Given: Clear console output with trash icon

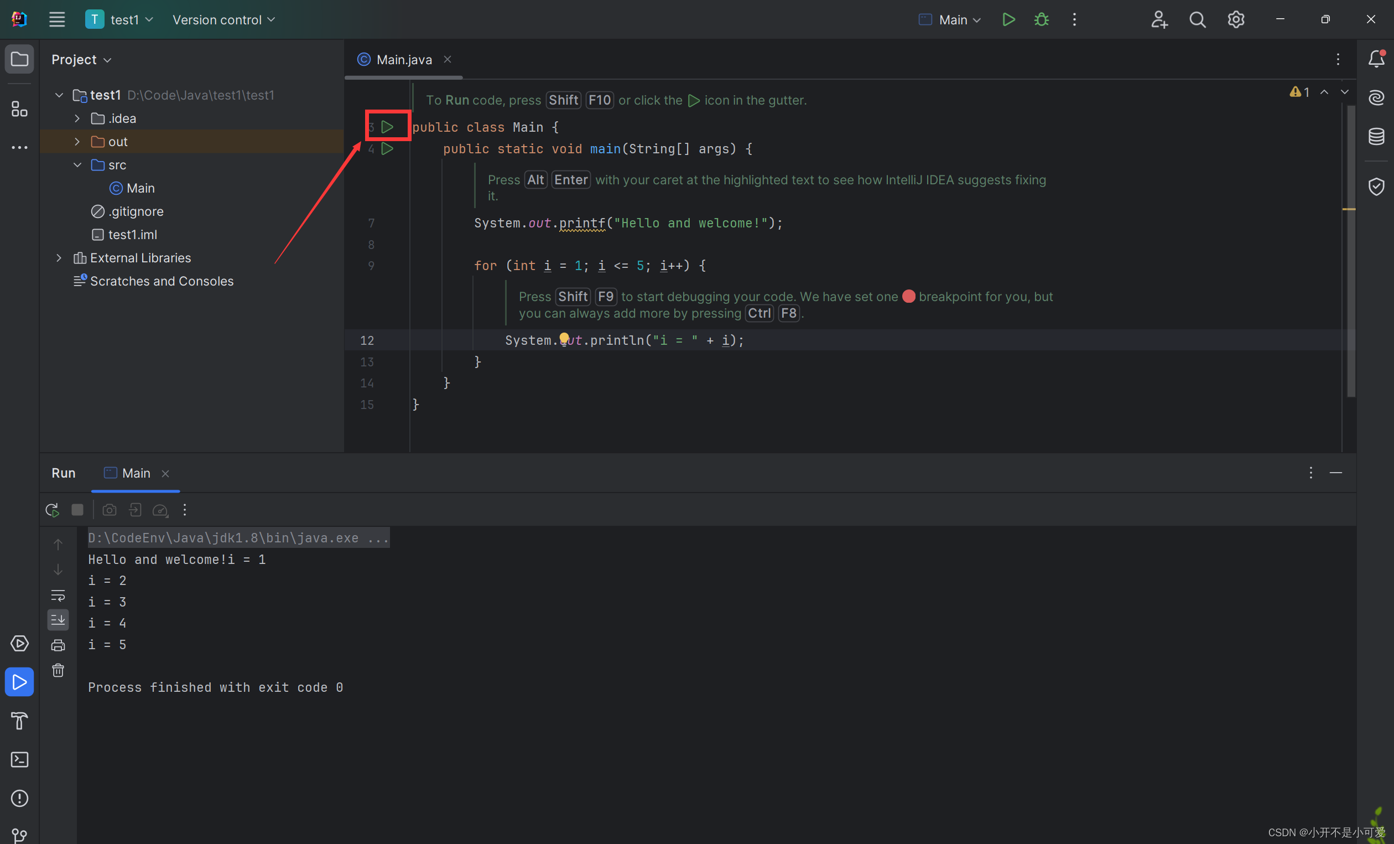Looking at the screenshot, I should (x=58, y=671).
